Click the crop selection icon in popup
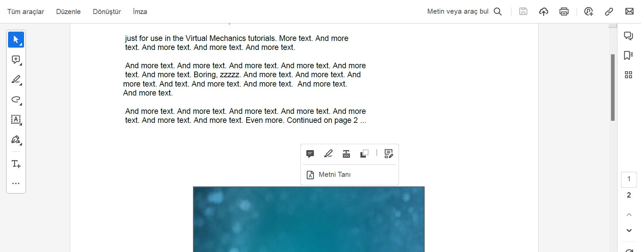641x252 pixels. [364, 153]
